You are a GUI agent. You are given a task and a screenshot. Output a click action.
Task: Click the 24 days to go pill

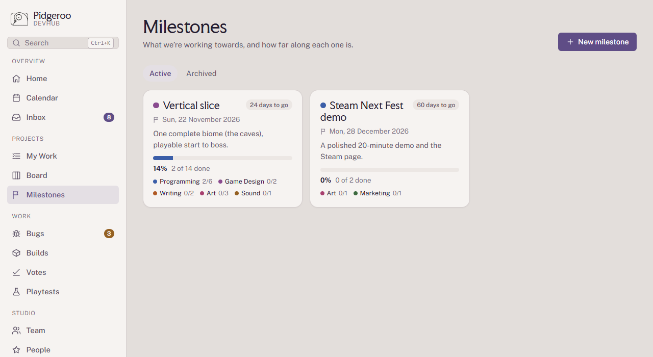click(269, 105)
